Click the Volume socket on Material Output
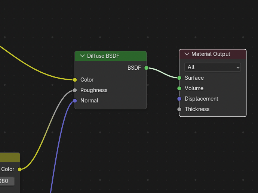 click(x=179, y=88)
